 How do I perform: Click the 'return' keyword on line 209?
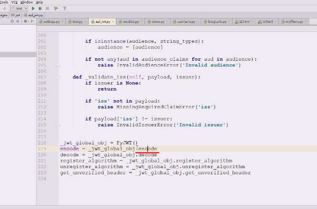[107, 89]
